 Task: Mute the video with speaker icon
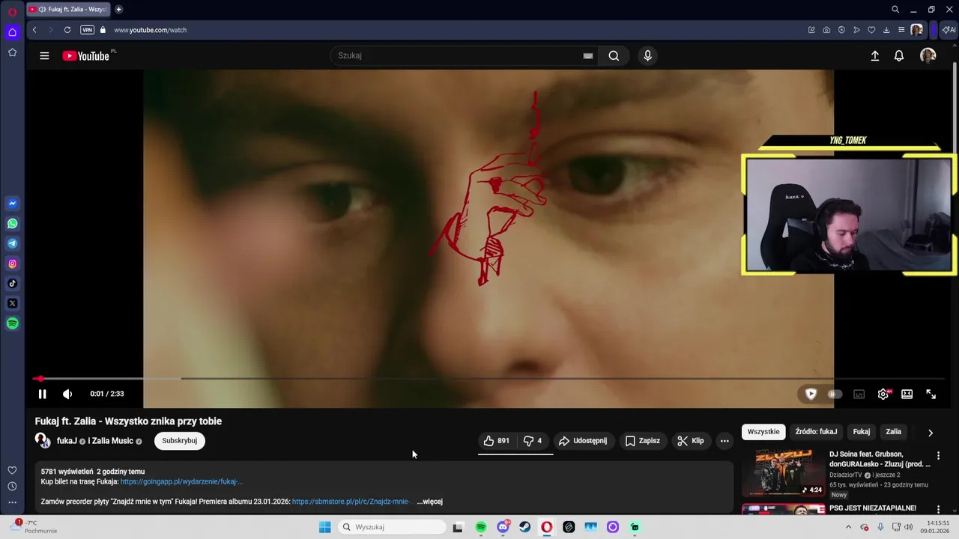click(67, 394)
